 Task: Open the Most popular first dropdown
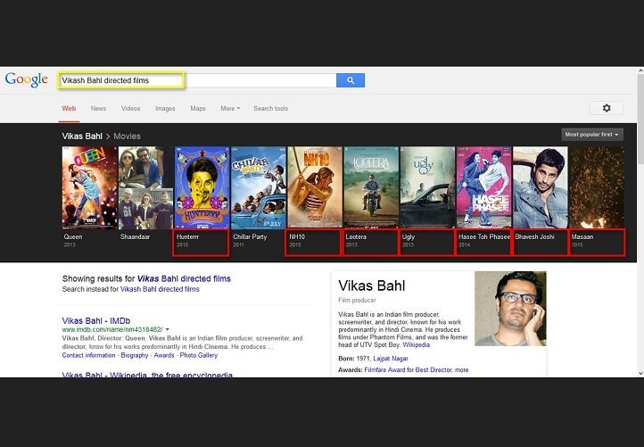pyautogui.click(x=592, y=135)
